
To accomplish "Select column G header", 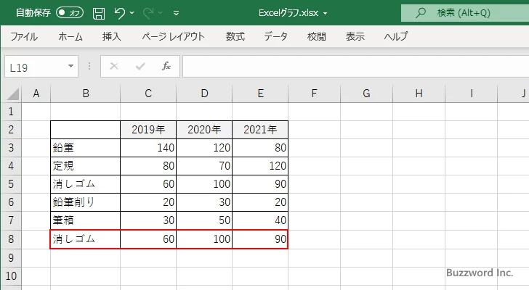I will 366,94.
